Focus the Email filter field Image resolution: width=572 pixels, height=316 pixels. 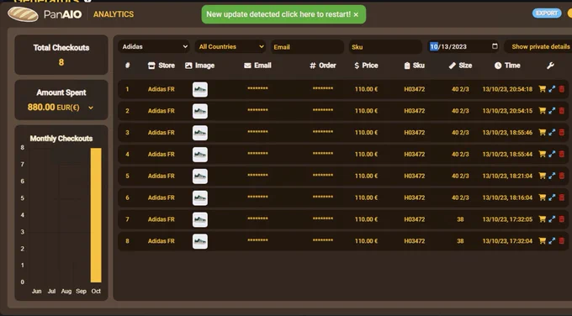coord(307,47)
